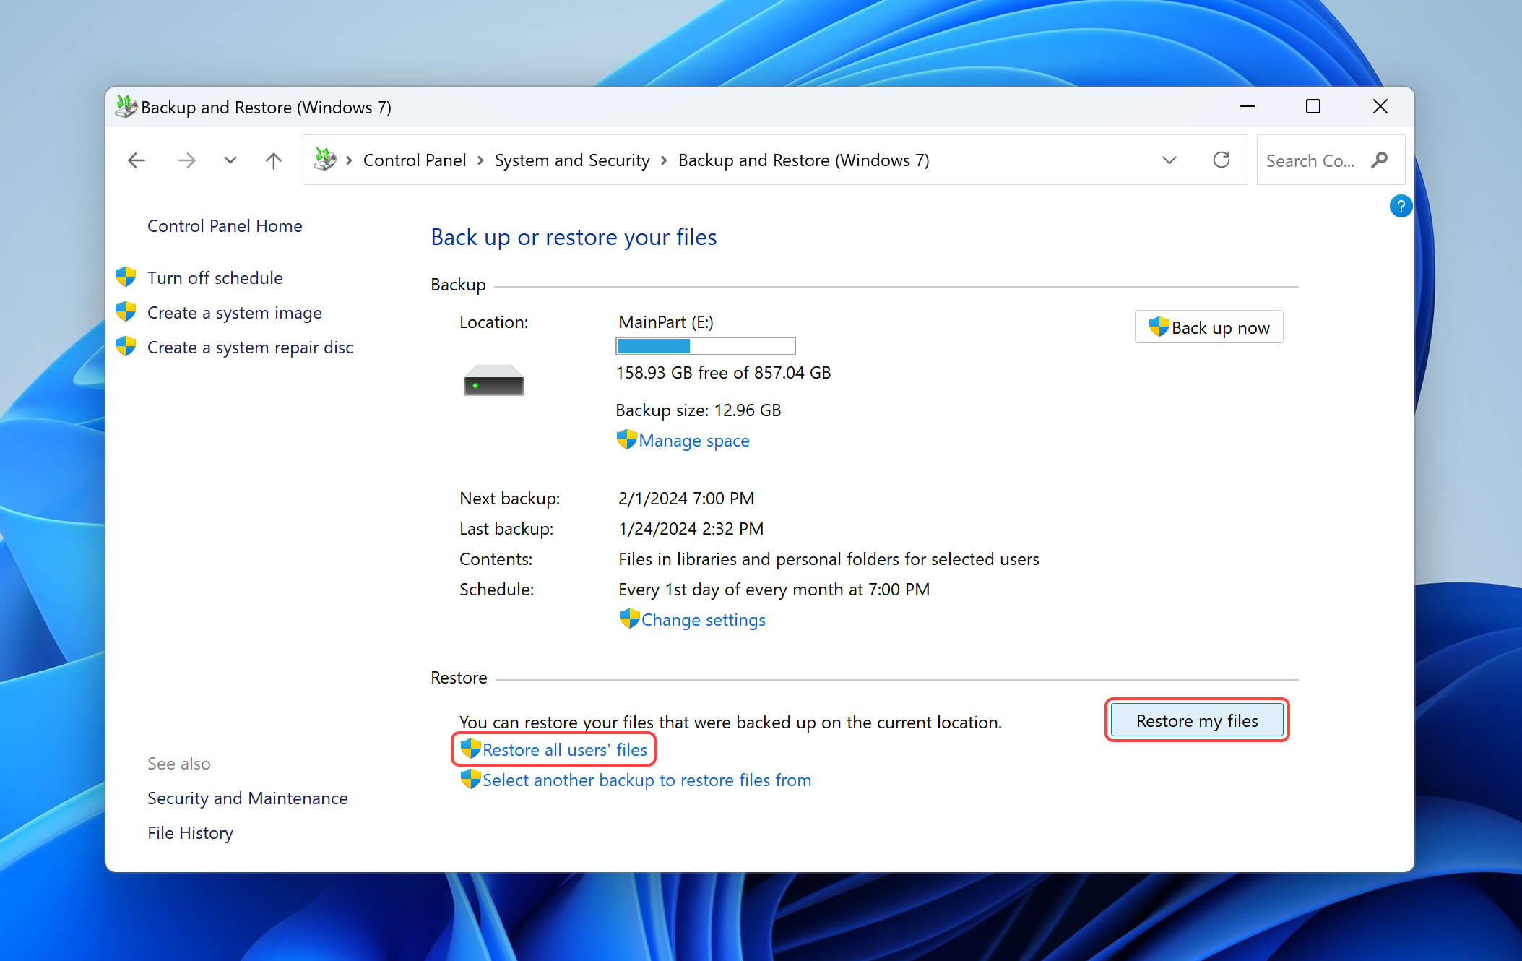Select Backup and Restore (Windows 7) breadcrumb

click(x=804, y=160)
